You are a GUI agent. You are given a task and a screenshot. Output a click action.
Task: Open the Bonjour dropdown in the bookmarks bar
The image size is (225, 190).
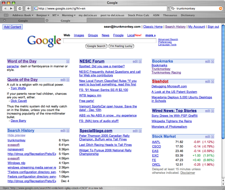coord(42,15)
